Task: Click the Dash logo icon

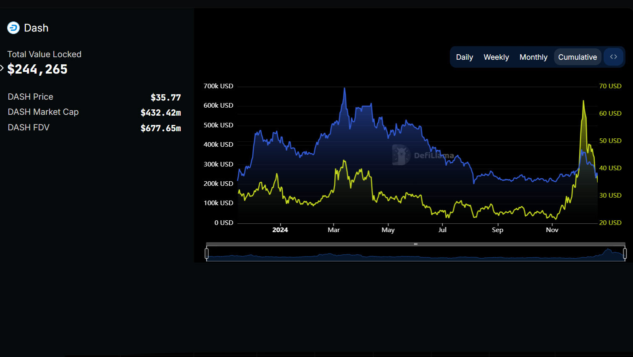Action: 13,28
